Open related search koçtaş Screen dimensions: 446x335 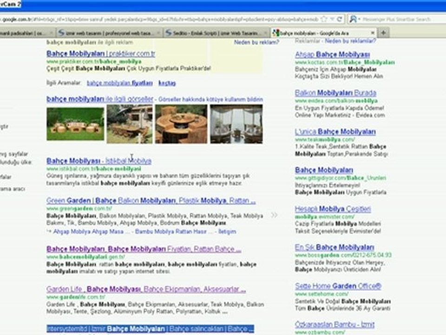coord(167,83)
